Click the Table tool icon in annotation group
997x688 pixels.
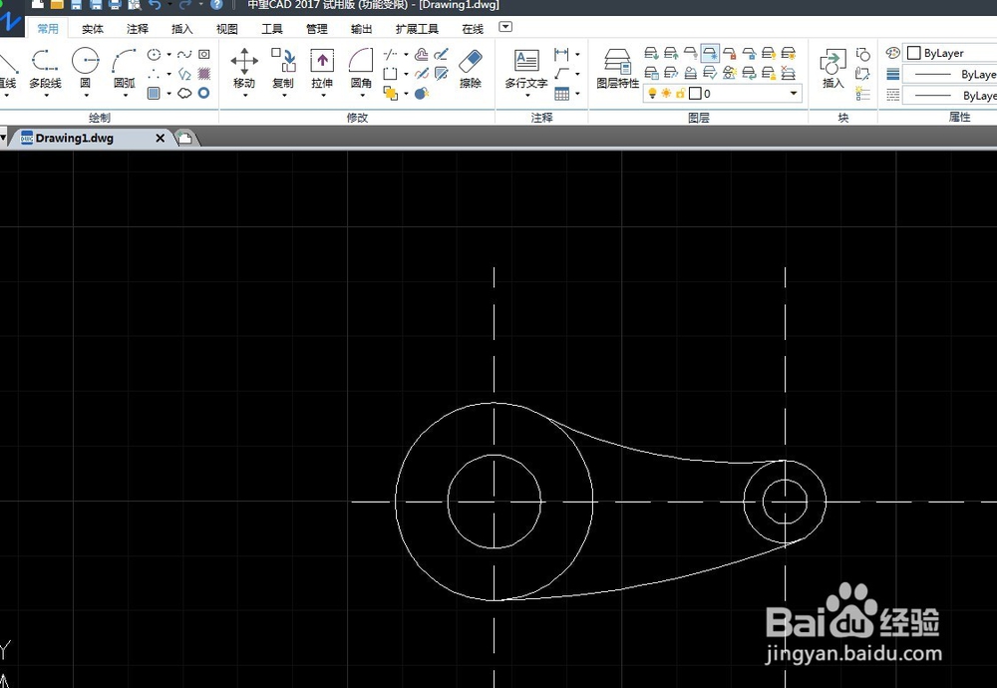click(561, 94)
